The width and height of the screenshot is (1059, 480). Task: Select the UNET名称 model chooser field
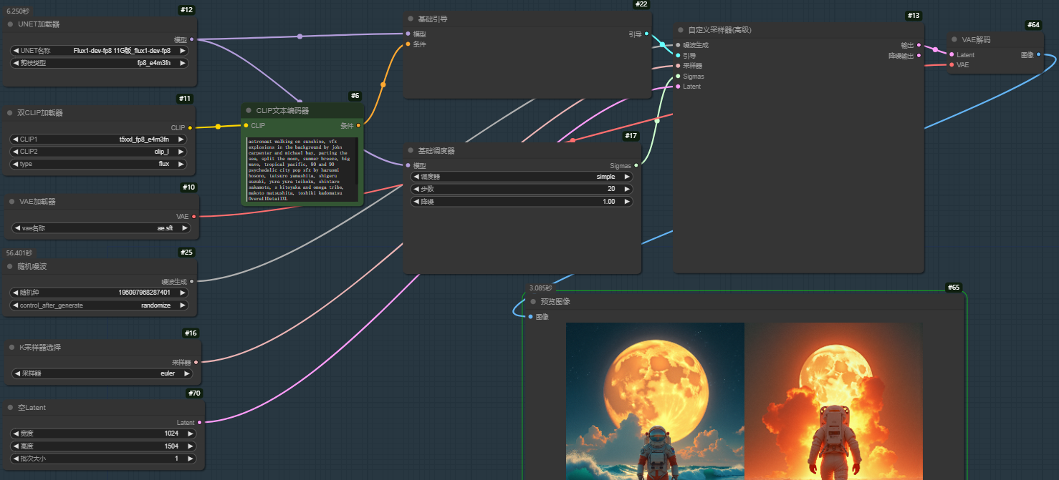tap(100, 51)
